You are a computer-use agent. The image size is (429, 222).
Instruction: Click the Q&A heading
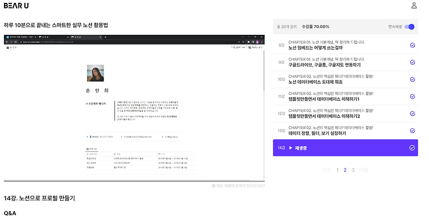coord(10,213)
